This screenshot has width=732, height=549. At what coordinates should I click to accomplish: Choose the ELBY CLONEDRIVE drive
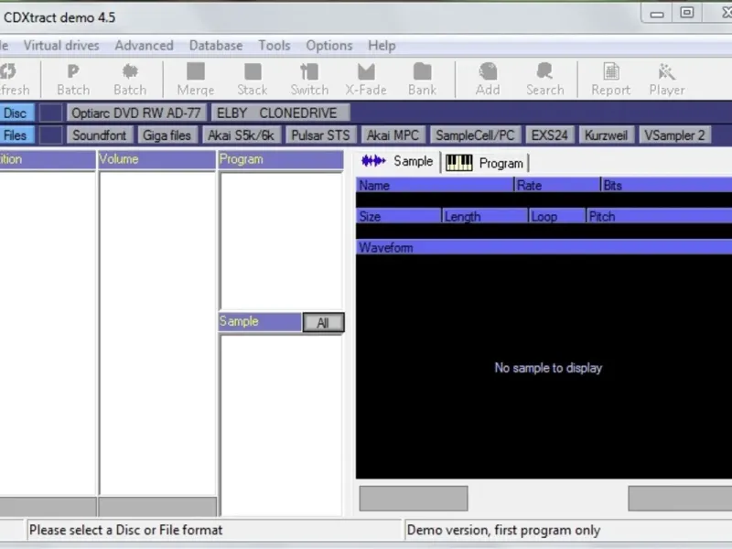(280, 113)
